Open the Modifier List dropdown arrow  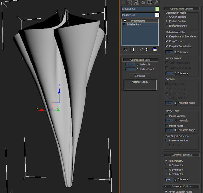(x=157, y=15)
